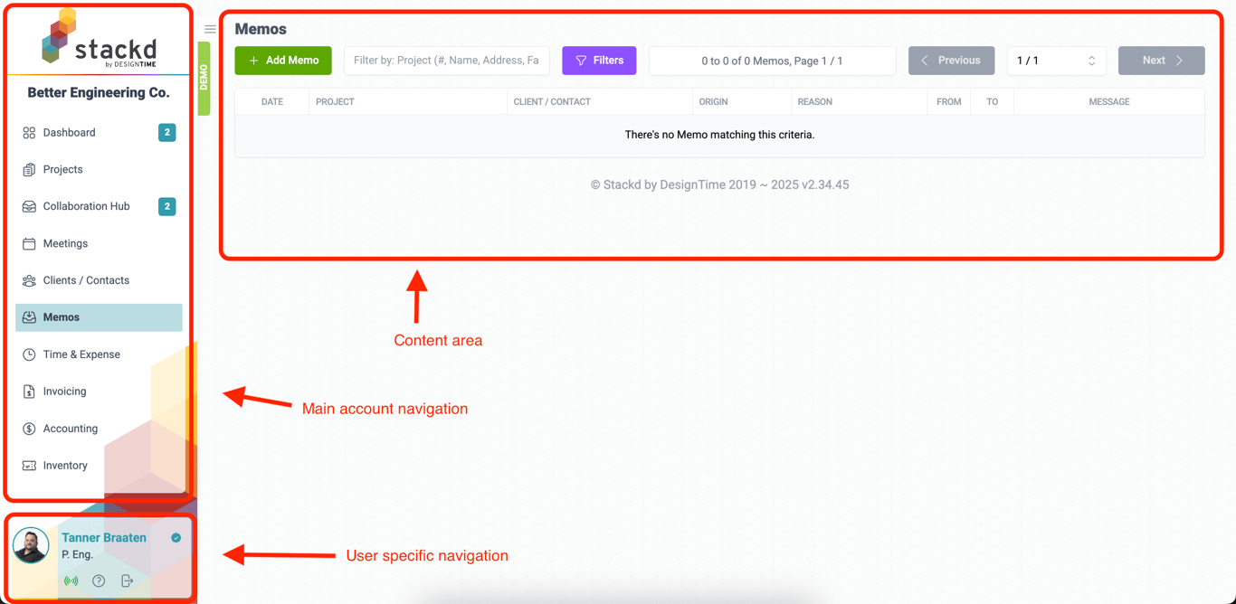Click the Dashboard badge showing 2
Screen dimensions: 1236x604
(x=167, y=133)
